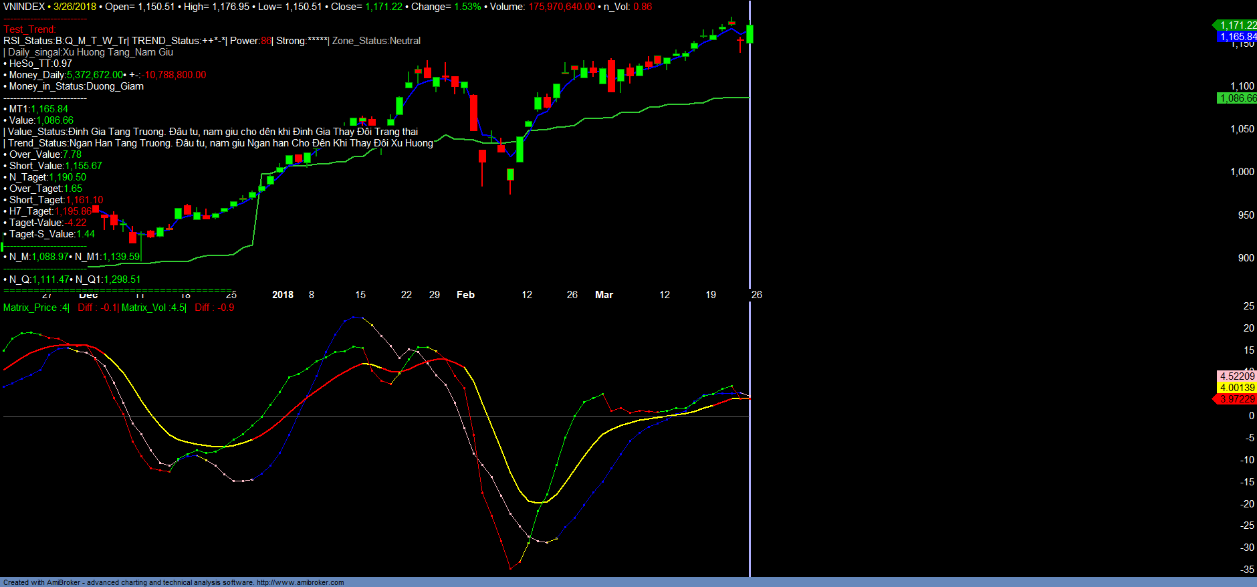Click the Test_Trend title label

point(29,29)
